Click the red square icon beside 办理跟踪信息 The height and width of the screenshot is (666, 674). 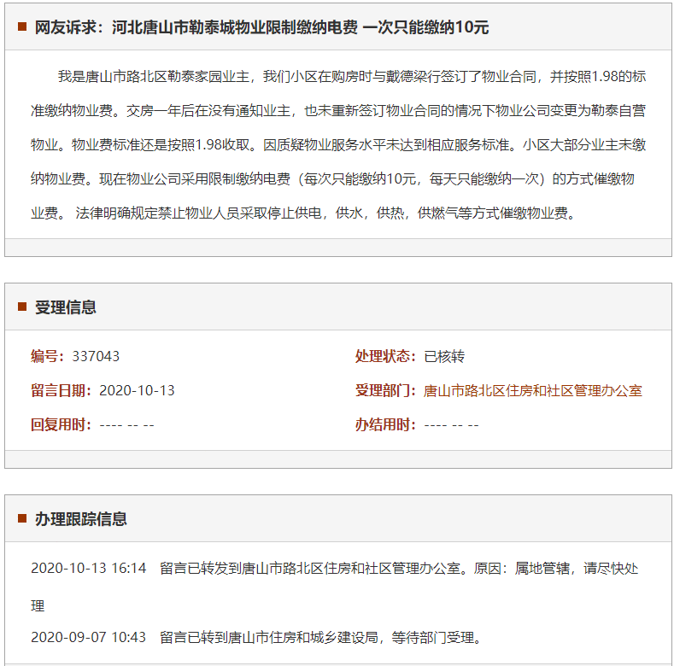[x=22, y=518]
